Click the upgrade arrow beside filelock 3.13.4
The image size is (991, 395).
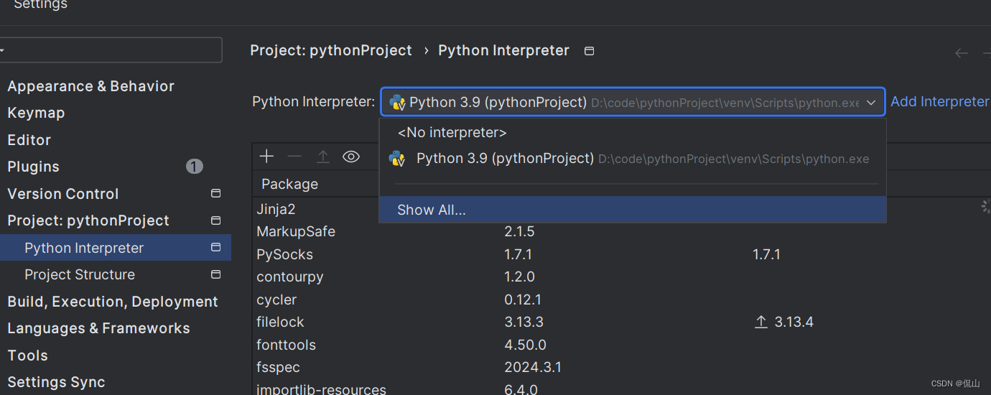tap(761, 322)
